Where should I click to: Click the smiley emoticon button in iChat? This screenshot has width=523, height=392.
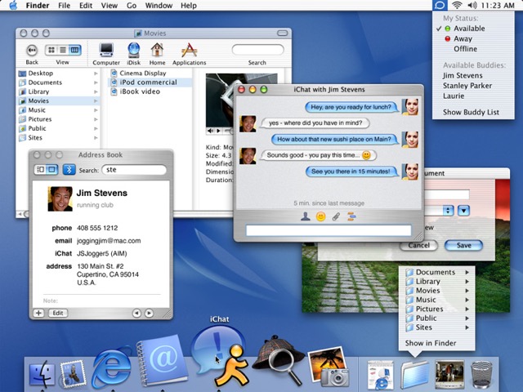[320, 216]
